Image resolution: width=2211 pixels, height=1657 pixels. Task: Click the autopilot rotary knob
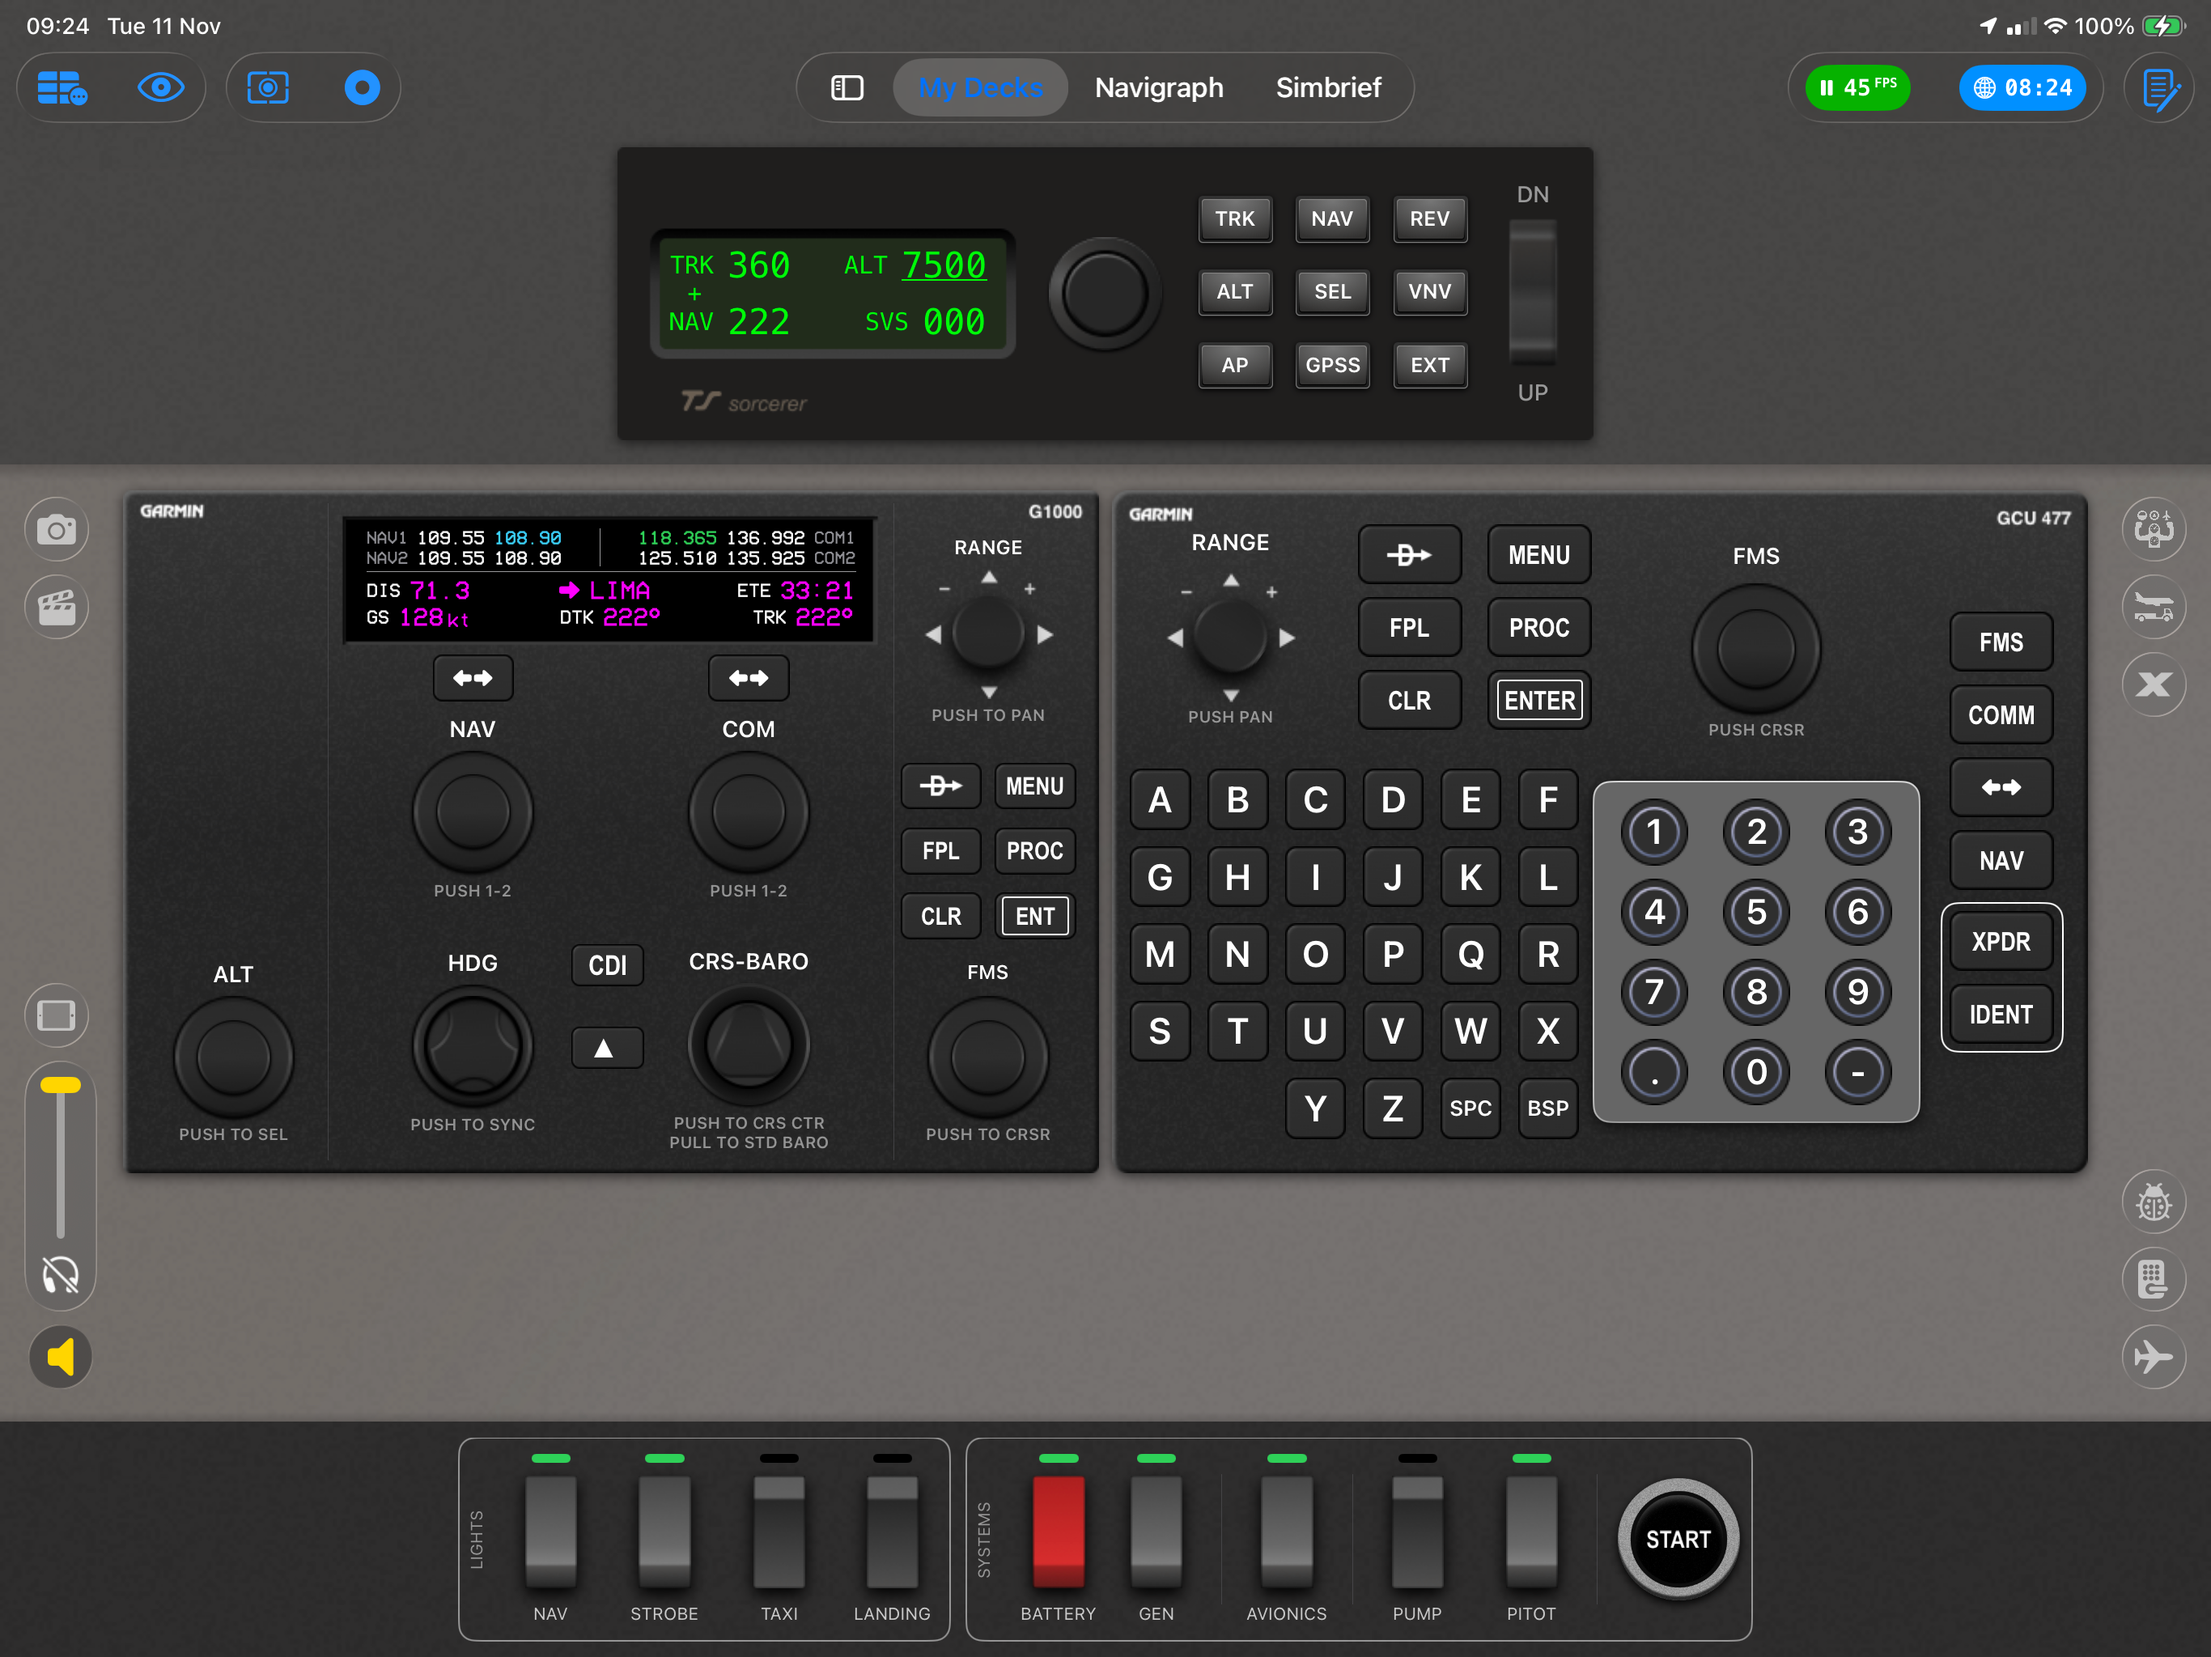pos(1105,294)
